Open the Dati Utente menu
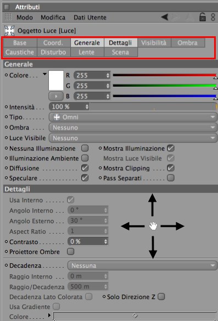Image resolution: width=218 pixels, height=321 pixels. tap(90, 18)
